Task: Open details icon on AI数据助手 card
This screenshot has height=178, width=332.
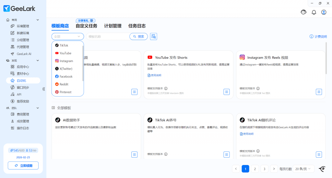Action: (134, 154)
